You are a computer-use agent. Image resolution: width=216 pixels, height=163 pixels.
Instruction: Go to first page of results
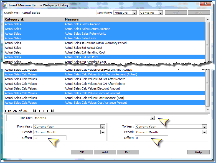(34, 111)
